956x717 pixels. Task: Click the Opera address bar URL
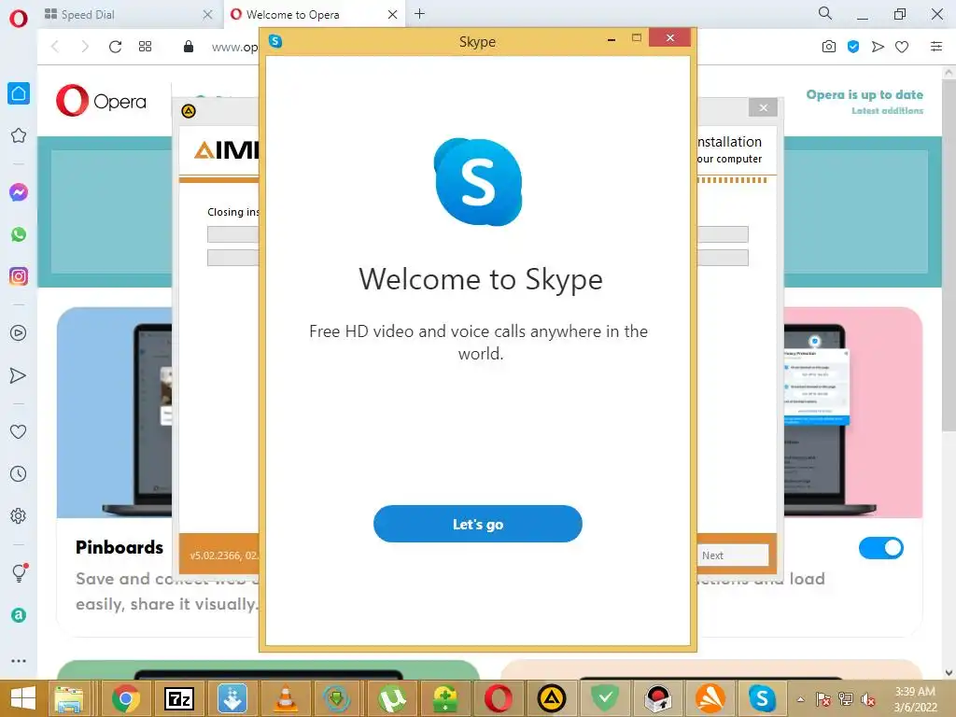point(234,47)
